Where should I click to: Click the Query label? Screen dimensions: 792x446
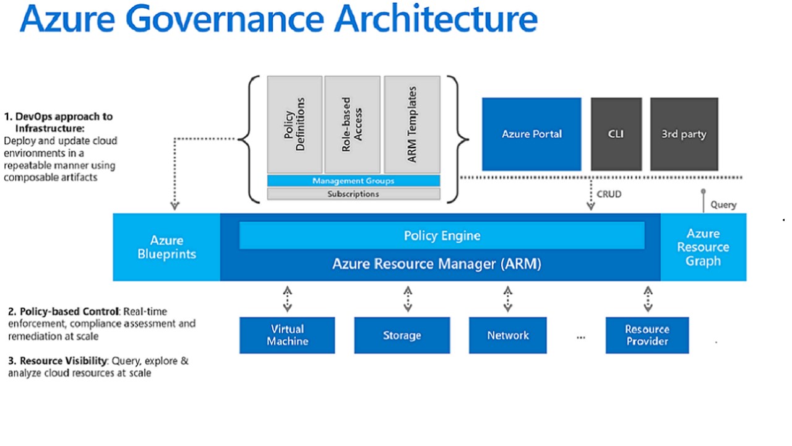[723, 204]
